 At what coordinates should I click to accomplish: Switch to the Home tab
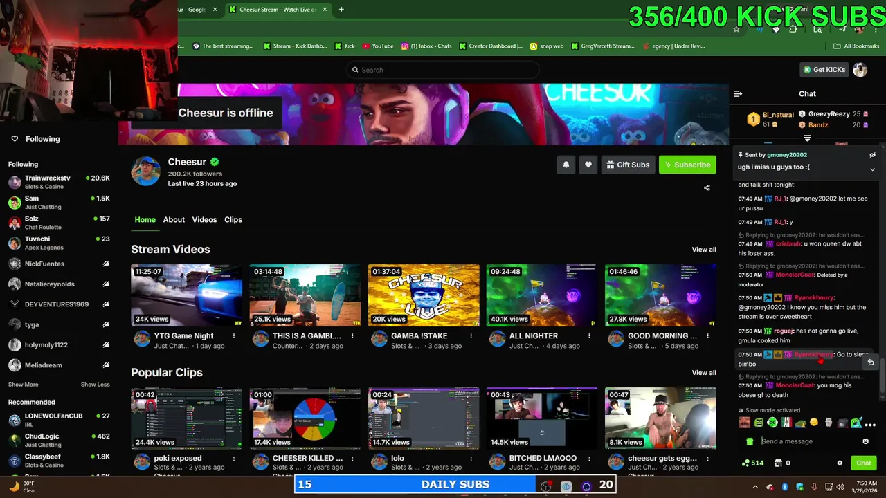[145, 220]
